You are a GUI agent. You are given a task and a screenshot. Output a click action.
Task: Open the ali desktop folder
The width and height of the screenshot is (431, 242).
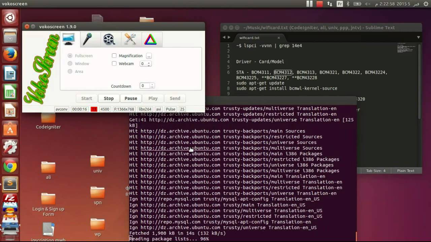(48, 170)
